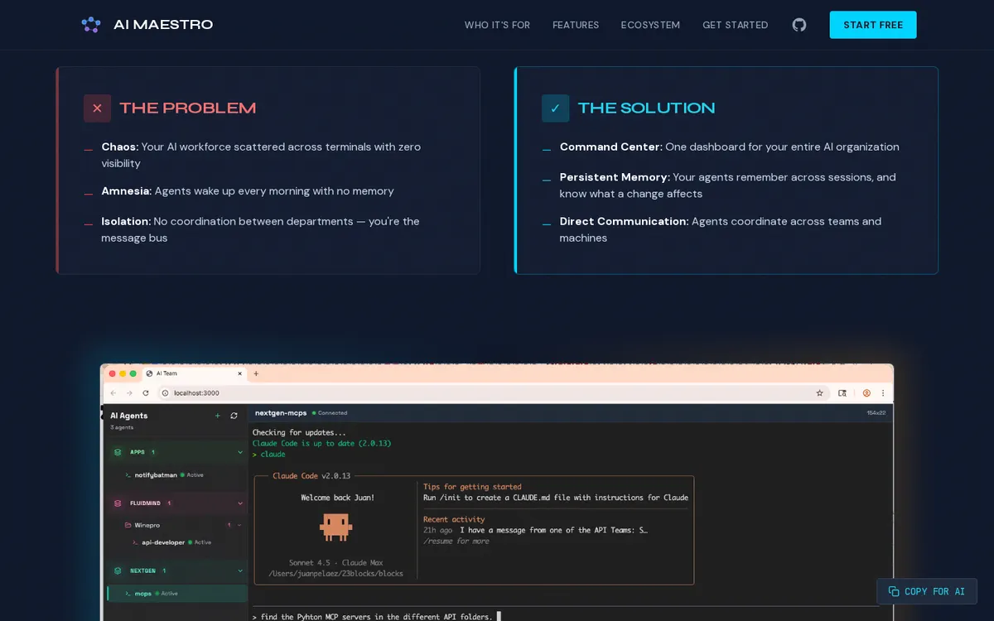Click the AI MAESTRO brand name link
The image size is (994, 621).
pos(163,25)
